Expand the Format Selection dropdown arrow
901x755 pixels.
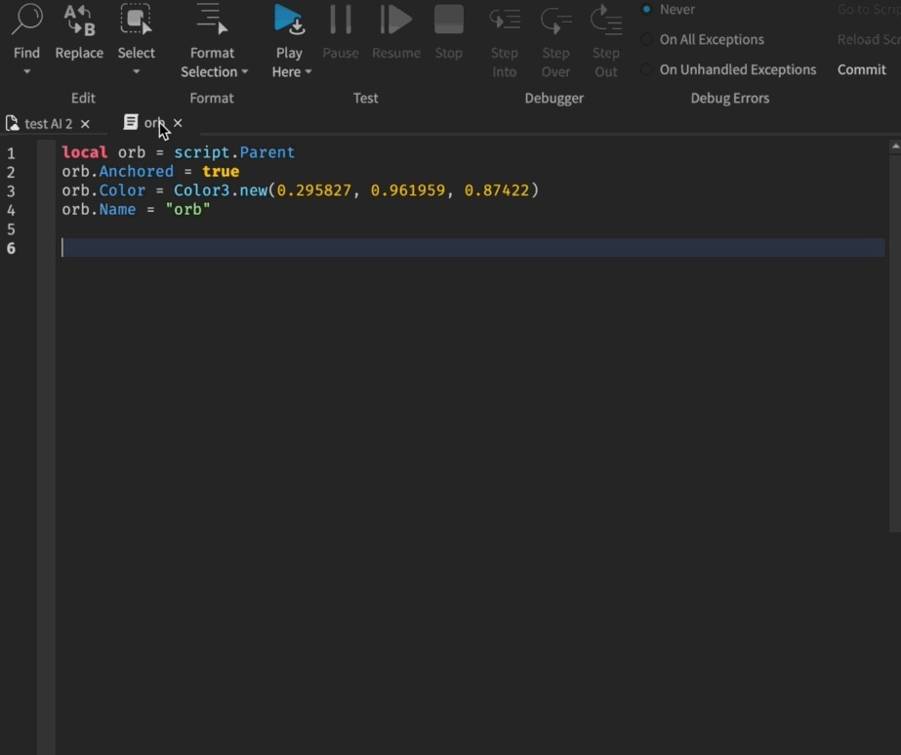(x=244, y=72)
